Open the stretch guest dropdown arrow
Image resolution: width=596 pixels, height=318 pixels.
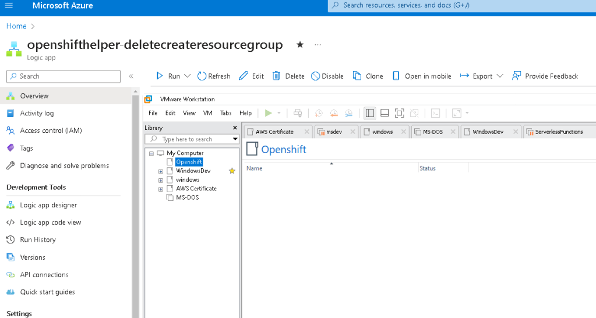(x=467, y=113)
